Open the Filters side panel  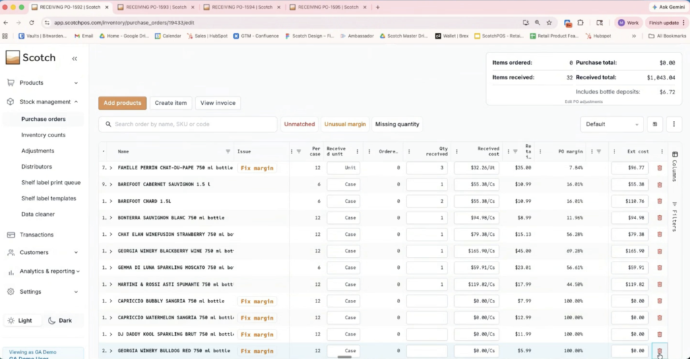coord(675,216)
